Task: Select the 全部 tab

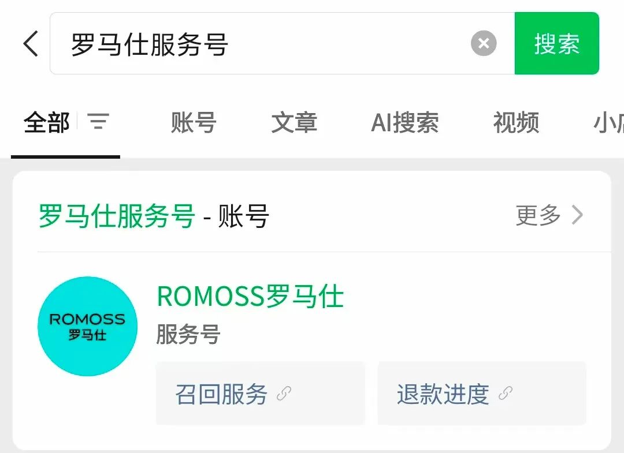Action: pyautogui.click(x=47, y=122)
